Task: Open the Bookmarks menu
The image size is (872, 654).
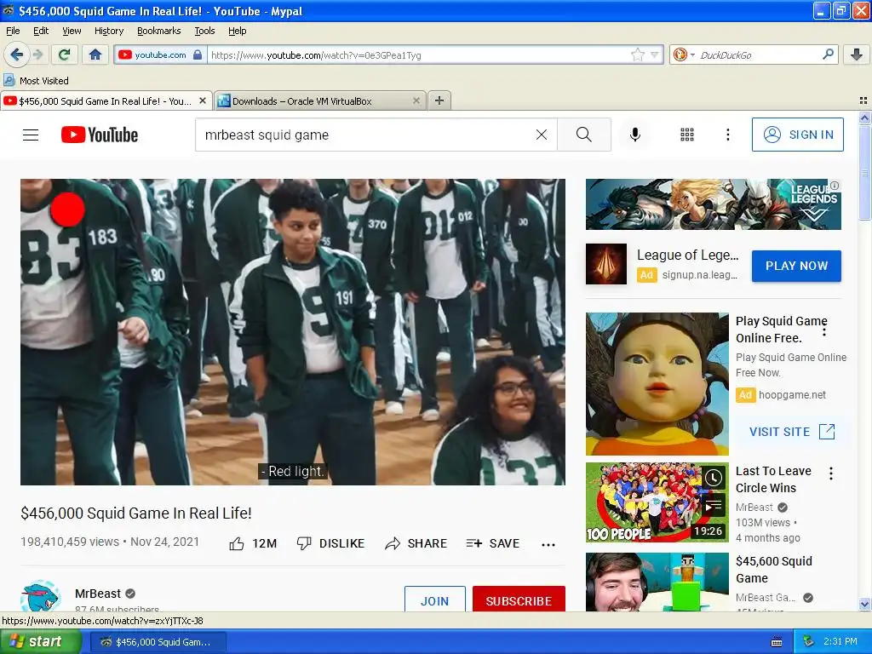Action: coord(158,31)
